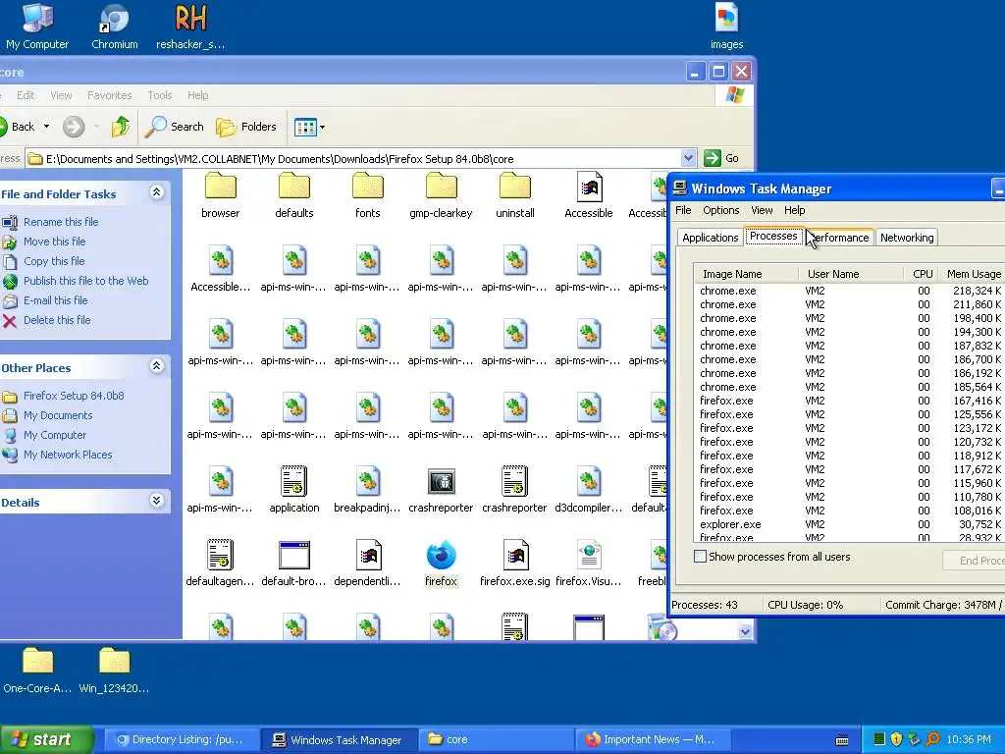The width and height of the screenshot is (1005, 754).
Task: Open the Tools menu in Explorer
Action: (x=160, y=95)
